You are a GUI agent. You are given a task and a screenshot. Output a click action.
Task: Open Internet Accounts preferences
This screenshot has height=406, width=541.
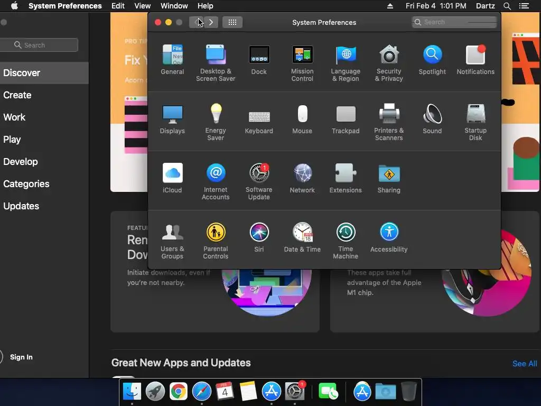pos(216,181)
